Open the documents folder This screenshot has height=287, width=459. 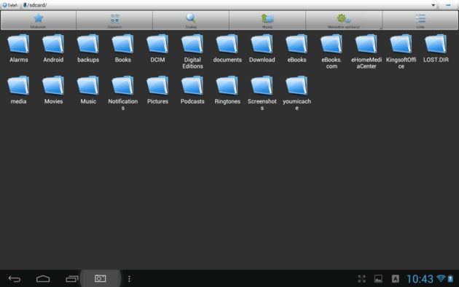227,49
